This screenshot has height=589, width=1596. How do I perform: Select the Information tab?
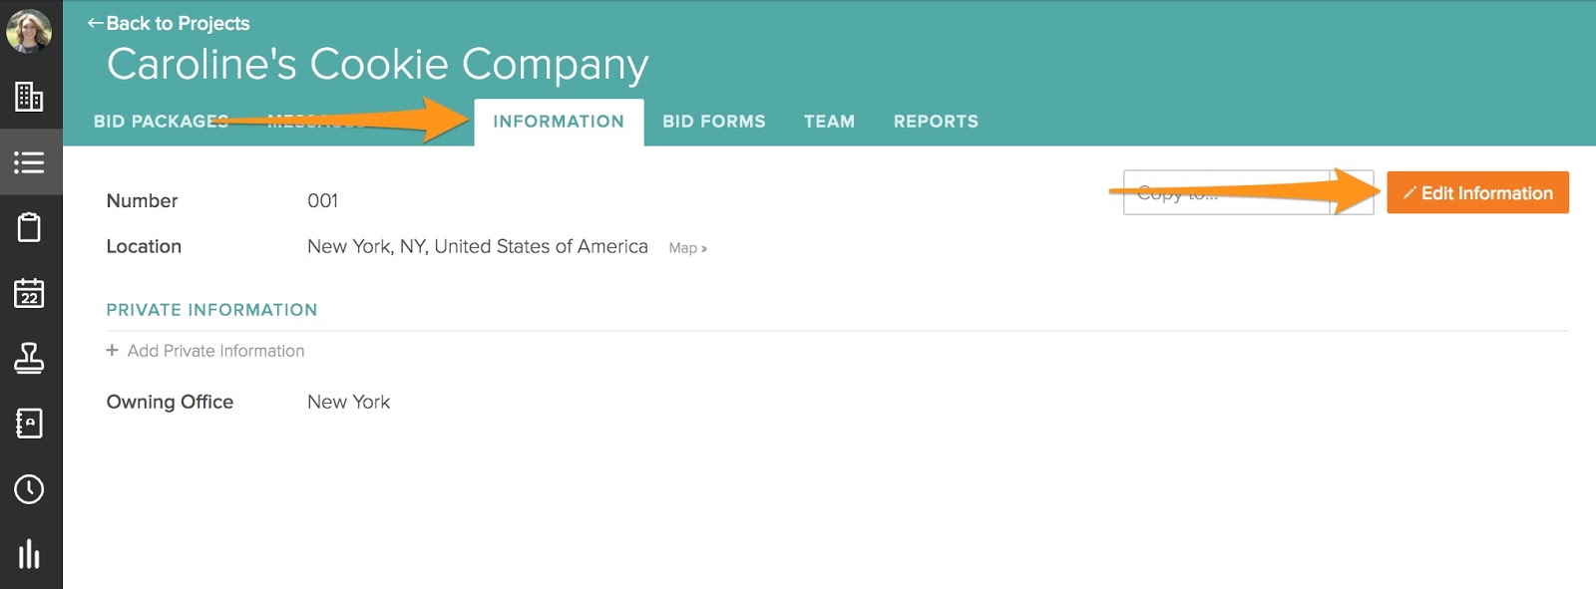click(x=559, y=122)
